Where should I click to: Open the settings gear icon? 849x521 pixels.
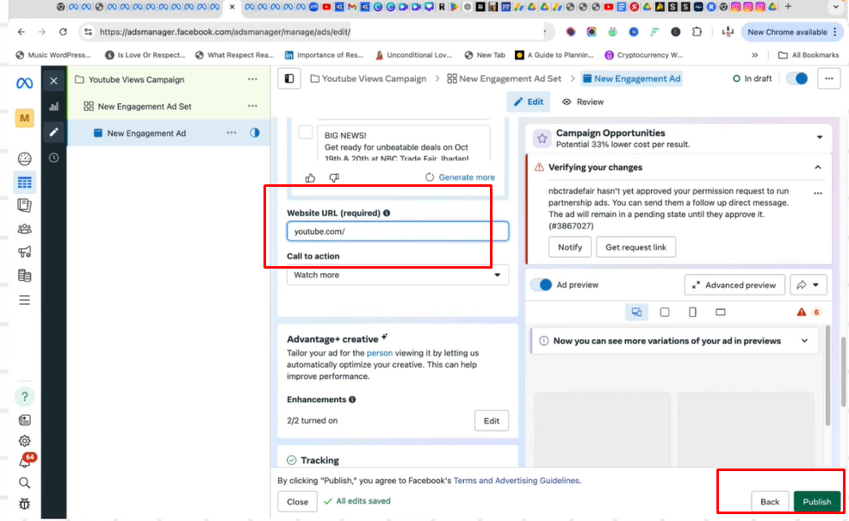point(24,441)
